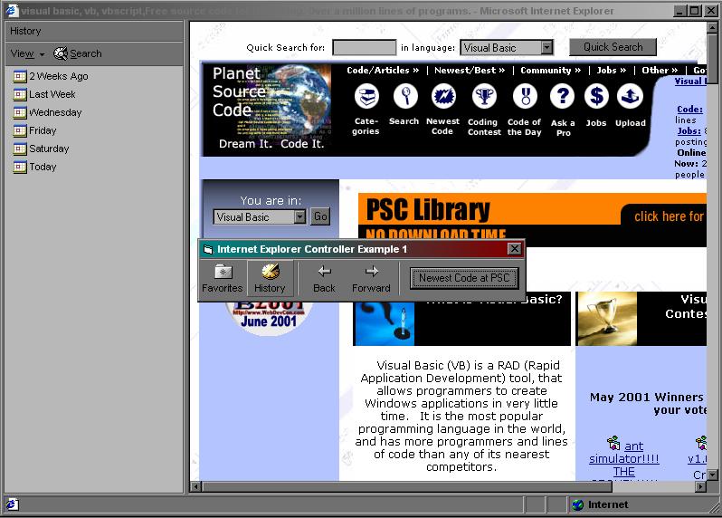Click the Quick Search button
Viewport: 722px width, 518px height.
pos(613,47)
